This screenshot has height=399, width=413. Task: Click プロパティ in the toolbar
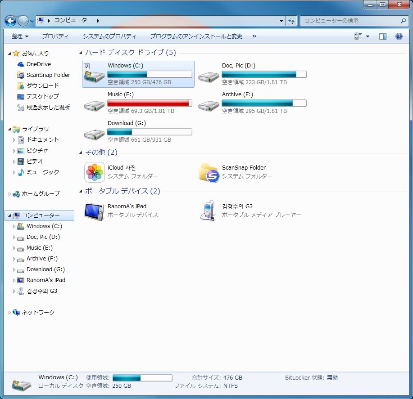click(x=55, y=36)
